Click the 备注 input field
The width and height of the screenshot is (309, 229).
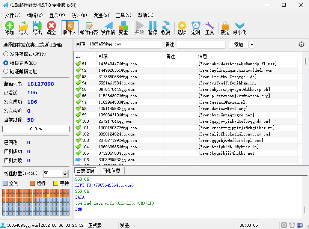[x=201, y=44]
